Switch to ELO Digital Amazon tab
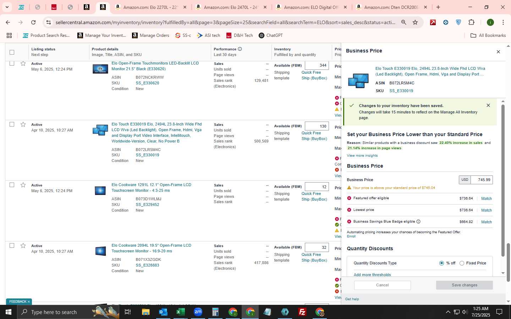The height and width of the screenshot is (319, 511). pyautogui.click(x=311, y=7)
